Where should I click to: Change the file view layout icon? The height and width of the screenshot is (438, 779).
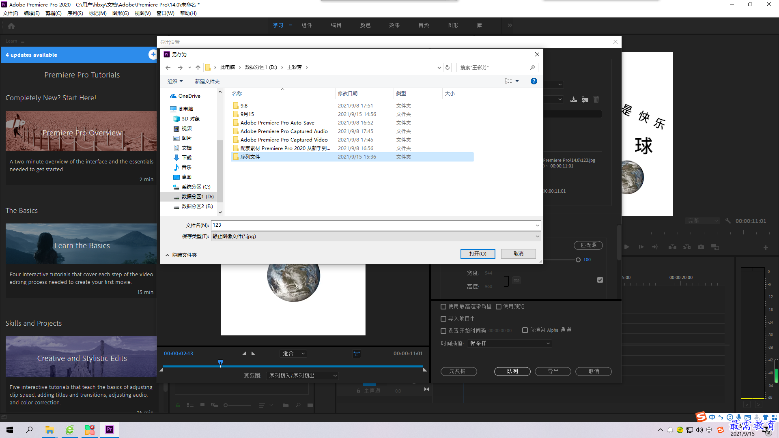point(508,81)
